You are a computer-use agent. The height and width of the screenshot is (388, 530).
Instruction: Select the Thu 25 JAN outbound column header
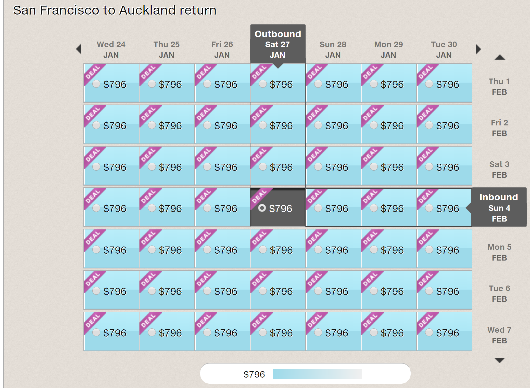tap(167, 50)
